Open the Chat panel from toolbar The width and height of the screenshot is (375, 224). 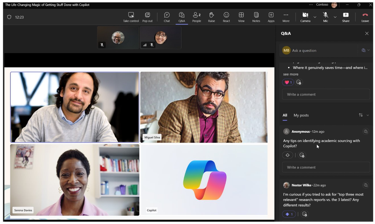[167, 17]
